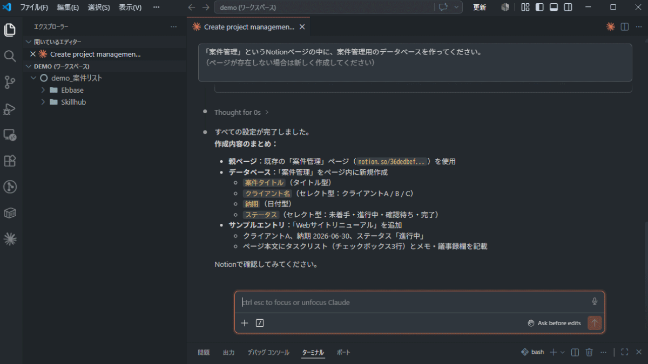Image resolution: width=648 pixels, height=364 pixels.
Task: Click the new terminal plus icon
Action: click(553, 352)
